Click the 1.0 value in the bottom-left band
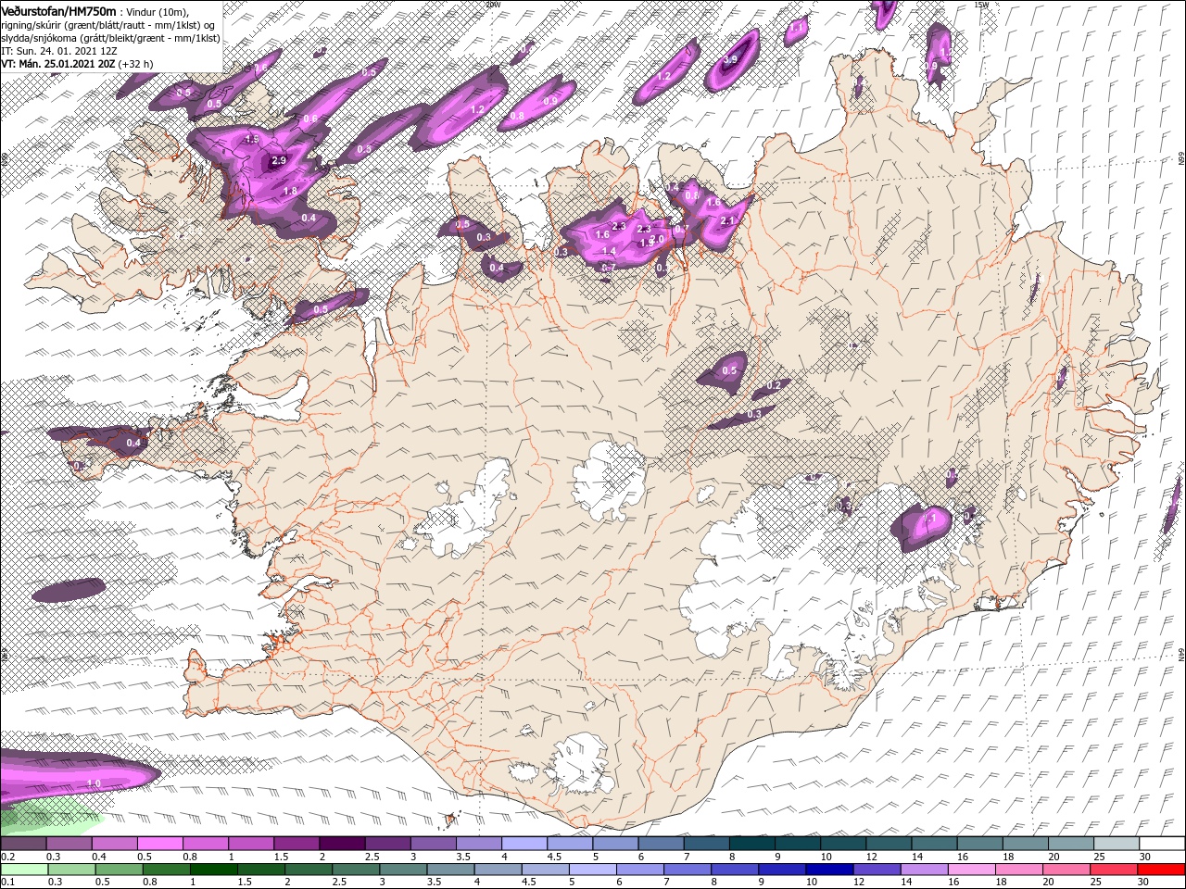The image size is (1186, 889). (x=94, y=783)
